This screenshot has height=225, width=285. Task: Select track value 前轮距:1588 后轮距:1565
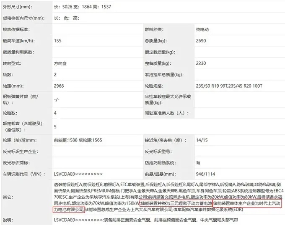click(x=78, y=140)
